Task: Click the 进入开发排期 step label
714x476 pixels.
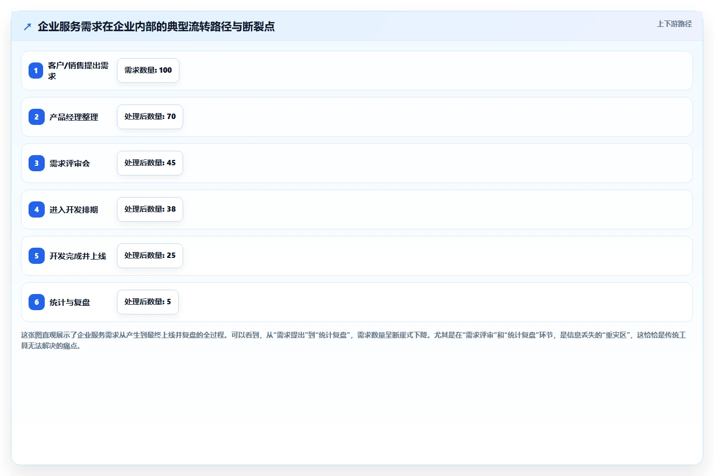Action: pyautogui.click(x=74, y=209)
